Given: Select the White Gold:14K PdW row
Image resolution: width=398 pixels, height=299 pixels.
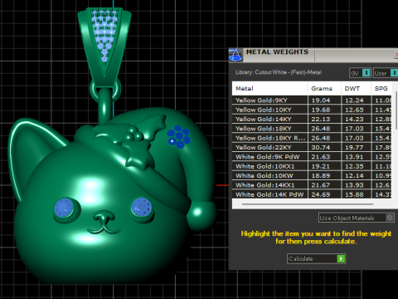Looking at the screenshot, I should 312,194.
